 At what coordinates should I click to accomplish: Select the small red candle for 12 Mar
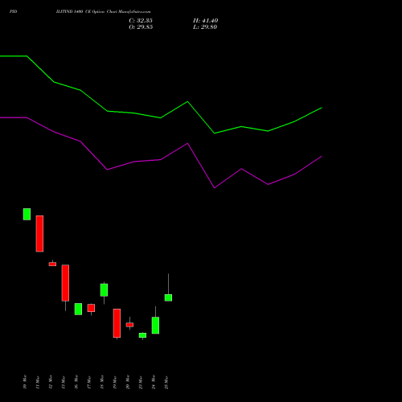[x=52, y=264]
